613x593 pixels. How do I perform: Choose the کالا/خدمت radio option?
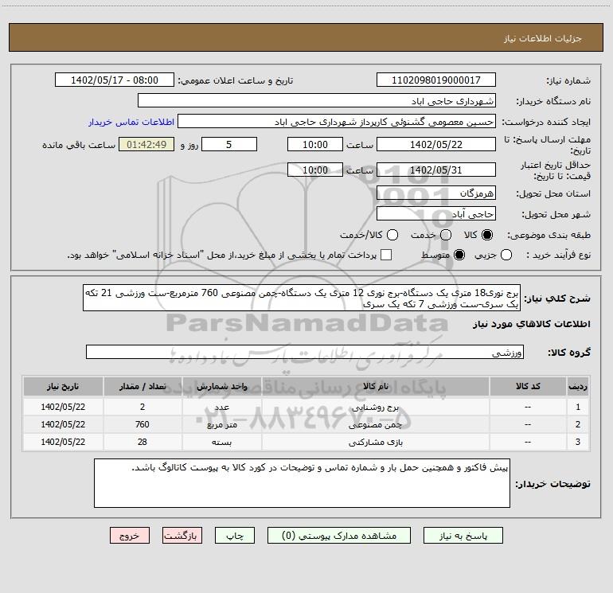click(392, 235)
